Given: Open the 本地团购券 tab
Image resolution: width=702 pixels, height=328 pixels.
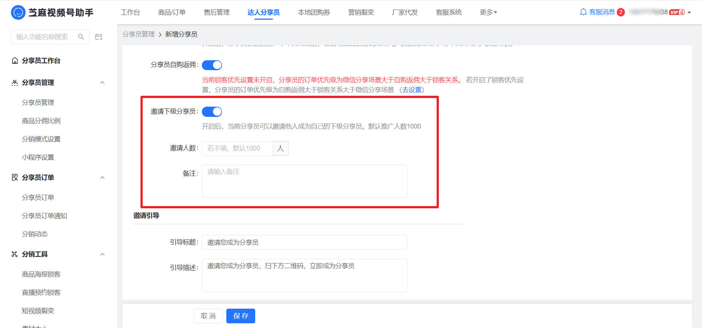Looking at the screenshot, I should pos(314,12).
